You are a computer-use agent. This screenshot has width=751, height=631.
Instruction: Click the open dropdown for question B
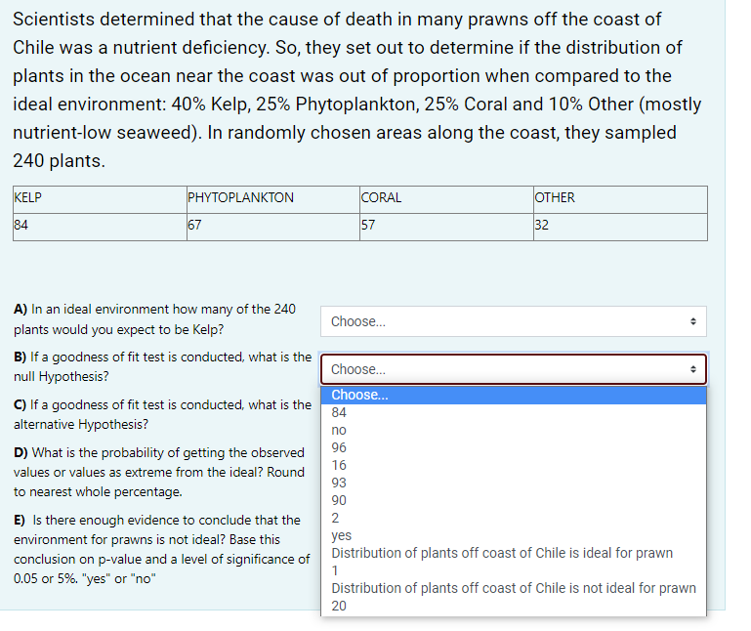point(514,369)
